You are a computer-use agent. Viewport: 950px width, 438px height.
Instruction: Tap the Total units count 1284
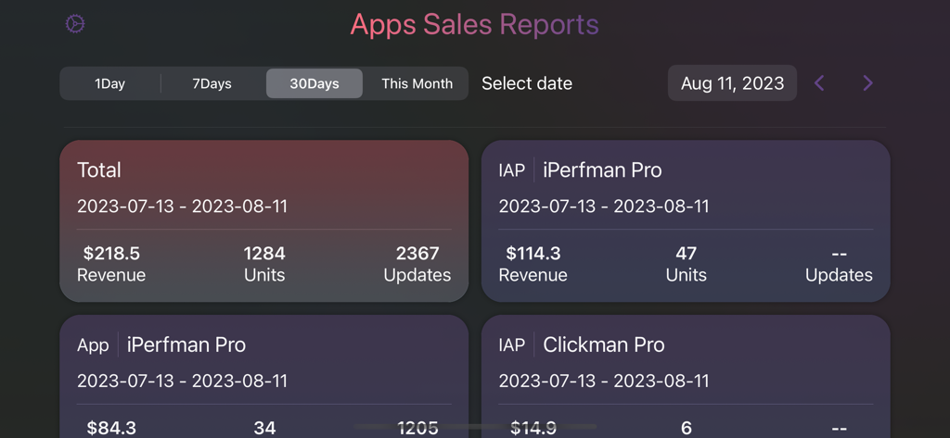(263, 254)
